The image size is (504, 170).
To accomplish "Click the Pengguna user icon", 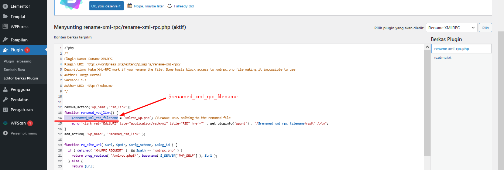I will click(5, 89).
